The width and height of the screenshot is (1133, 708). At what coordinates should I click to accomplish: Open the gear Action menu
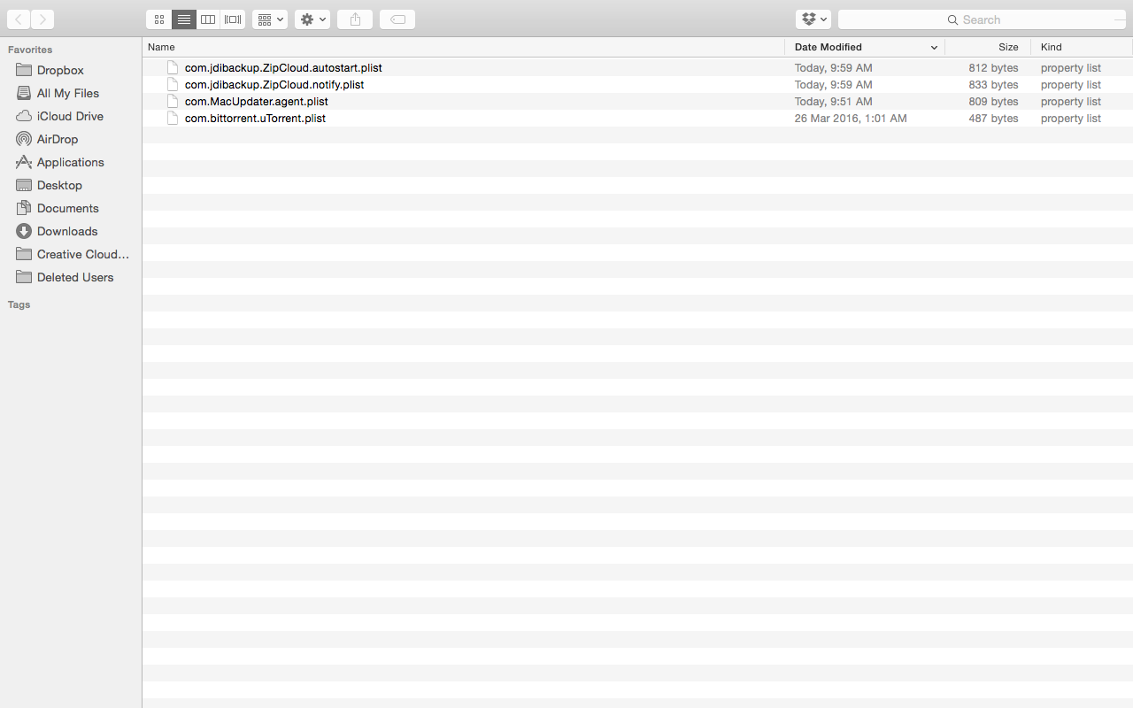pos(312,19)
